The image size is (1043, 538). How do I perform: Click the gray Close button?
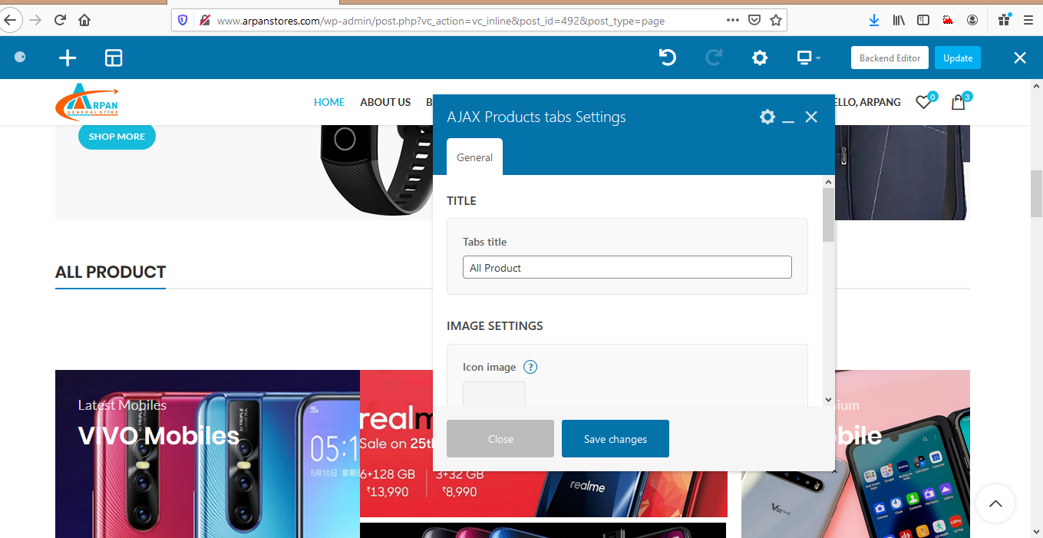500,438
